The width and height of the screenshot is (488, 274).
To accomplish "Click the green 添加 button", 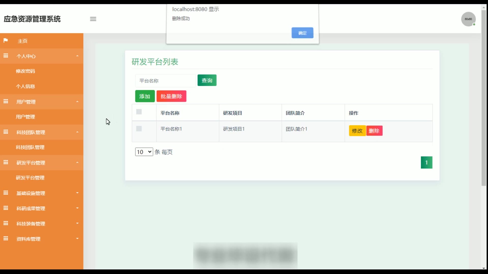I will (145, 96).
